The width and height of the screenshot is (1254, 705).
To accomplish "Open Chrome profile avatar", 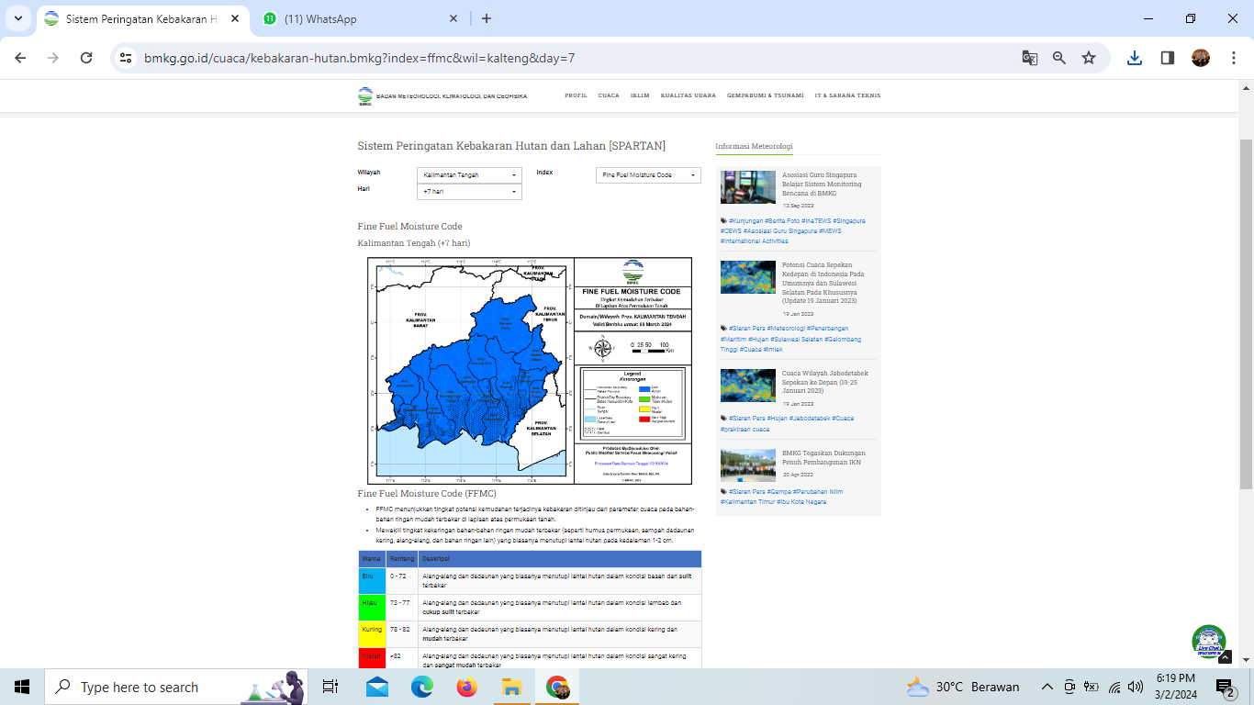I will click(1201, 58).
